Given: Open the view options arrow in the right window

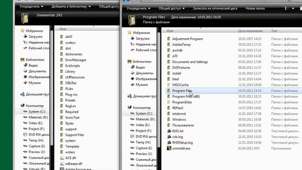Looking at the screenshot, I should [x=293, y=8].
